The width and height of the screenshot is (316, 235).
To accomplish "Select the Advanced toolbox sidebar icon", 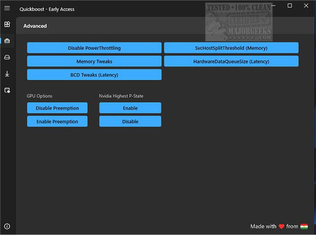I will coord(7,41).
